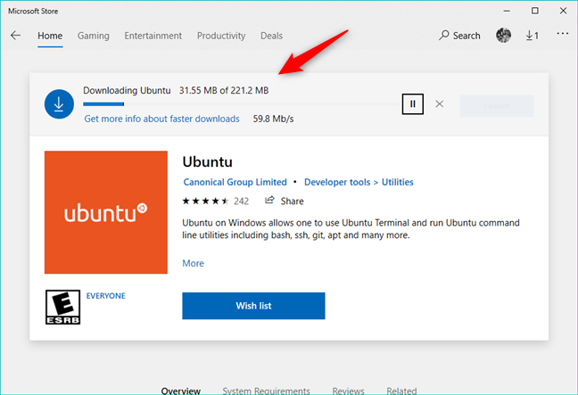This screenshot has height=395, width=578.
Task: Click the EVERYONE rating link
Action: click(x=106, y=296)
